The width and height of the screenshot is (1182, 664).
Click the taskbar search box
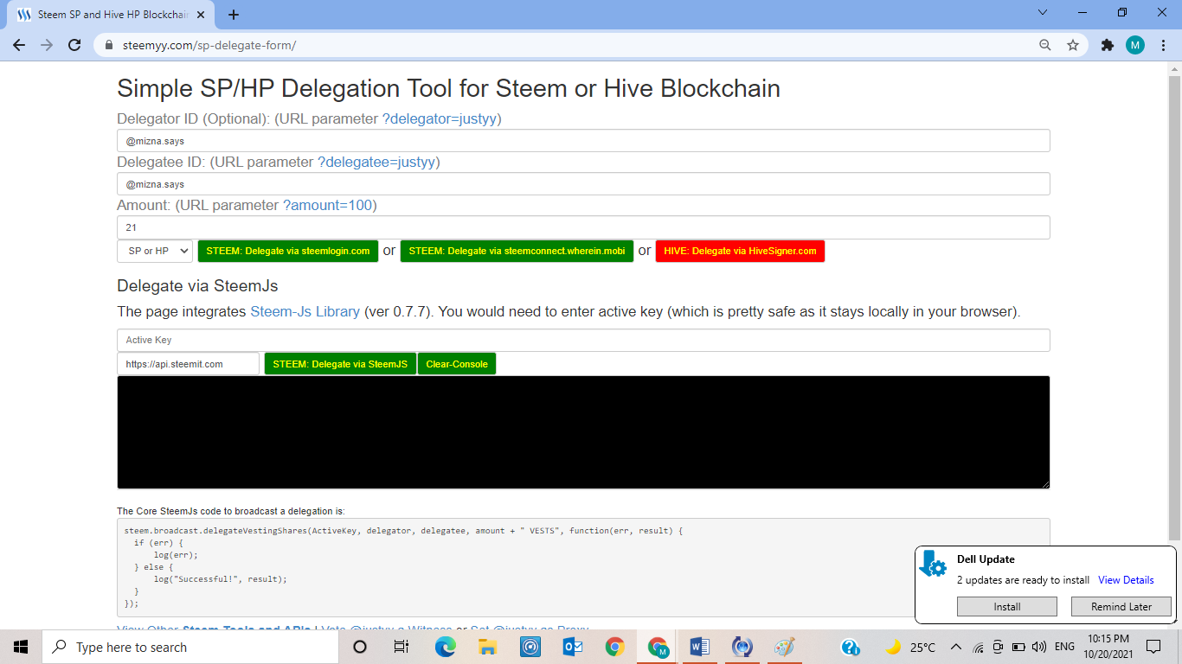pyautogui.click(x=190, y=647)
